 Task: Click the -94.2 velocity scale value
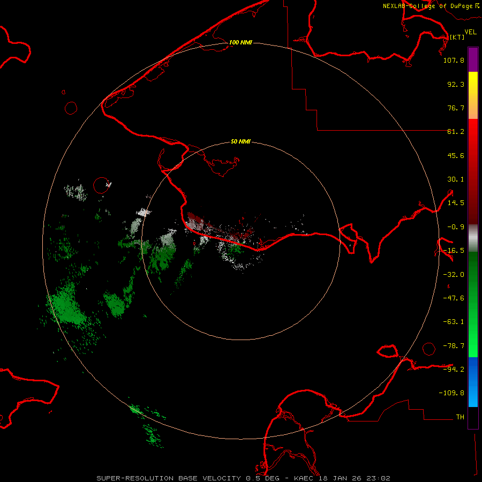pyautogui.click(x=454, y=369)
